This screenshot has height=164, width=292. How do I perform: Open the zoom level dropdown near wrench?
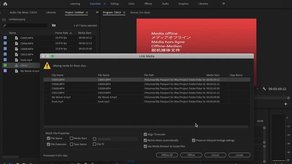point(257,89)
